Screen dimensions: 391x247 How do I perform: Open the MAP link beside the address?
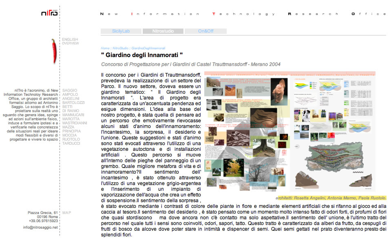pyautogui.click(x=66, y=212)
